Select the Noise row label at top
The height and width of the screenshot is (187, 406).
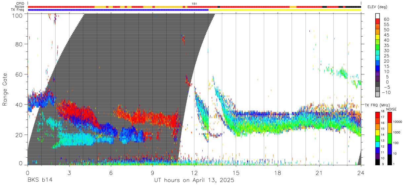pyautogui.click(x=20, y=7)
